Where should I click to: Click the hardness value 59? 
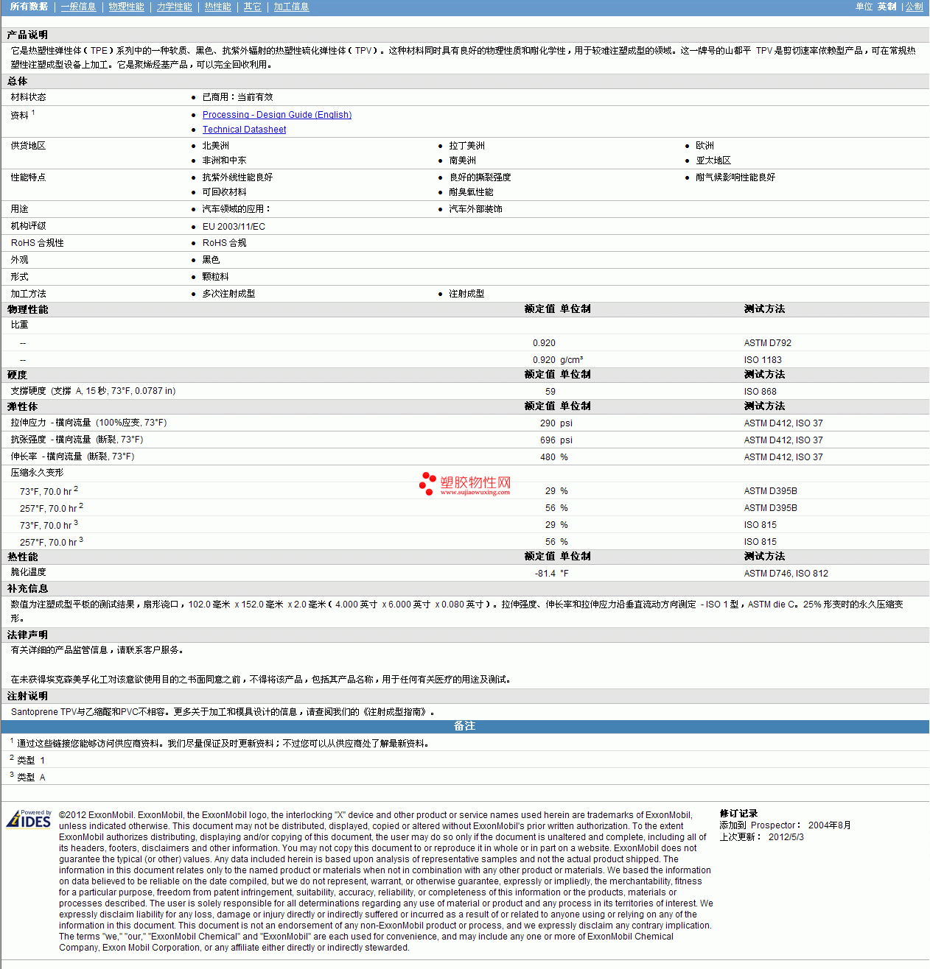tap(550, 392)
